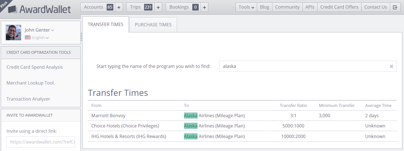Image resolution: width=404 pixels, height=151 pixels.
Task: Open the Trips 231 section
Action: (x=140, y=7)
